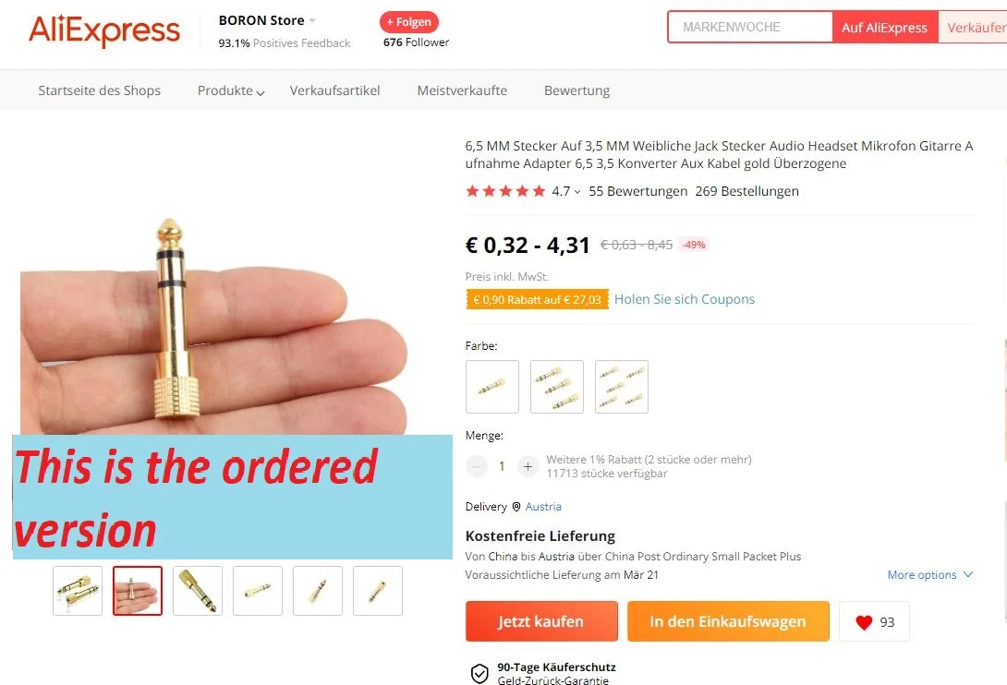Click the AliExpress logo
The image size is (1007, 685).
(104, 30)
